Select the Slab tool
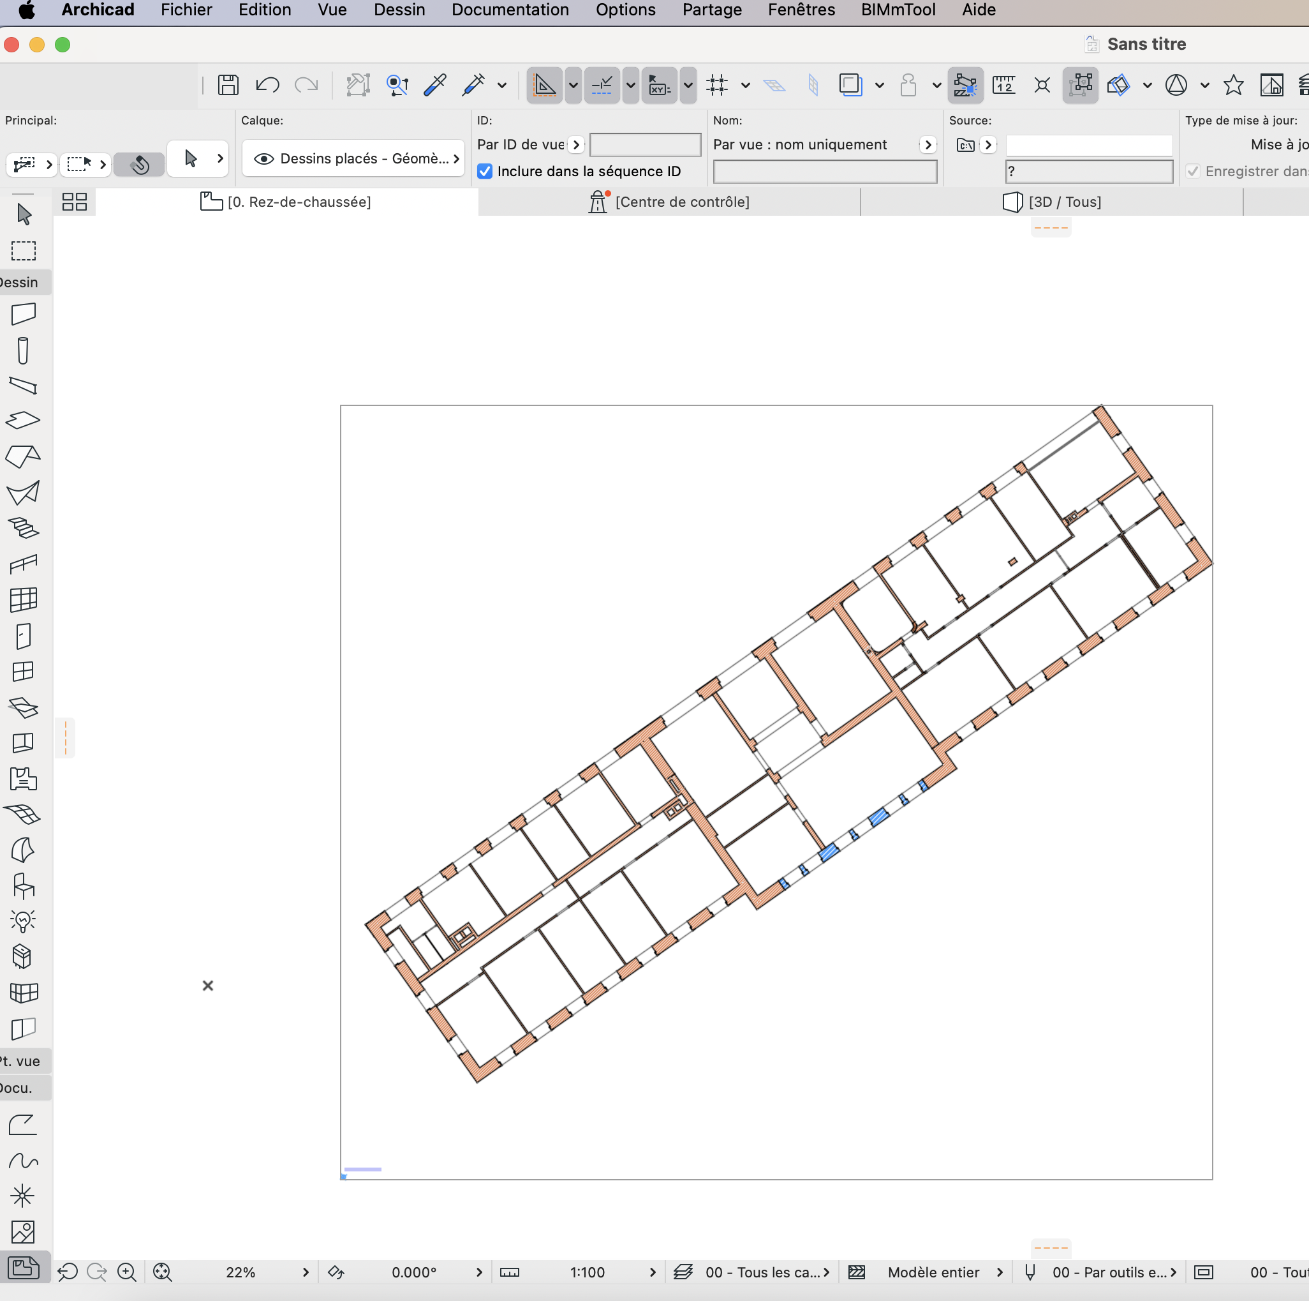Image resolution: width=1309 pixels, height=1301 pixels. pyautogui.click(x=23, y=420)
